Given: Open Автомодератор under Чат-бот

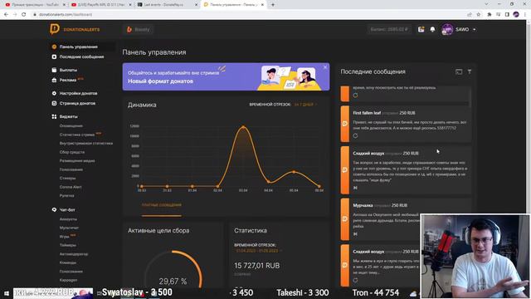Looking at the screenshot, I should [x=74, y=254].
